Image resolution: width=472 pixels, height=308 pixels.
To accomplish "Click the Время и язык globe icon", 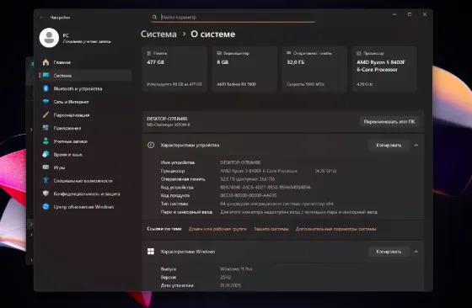I will 46,154.
